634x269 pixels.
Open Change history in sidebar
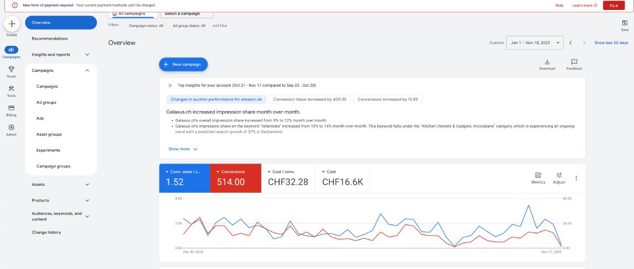point(46,232)
